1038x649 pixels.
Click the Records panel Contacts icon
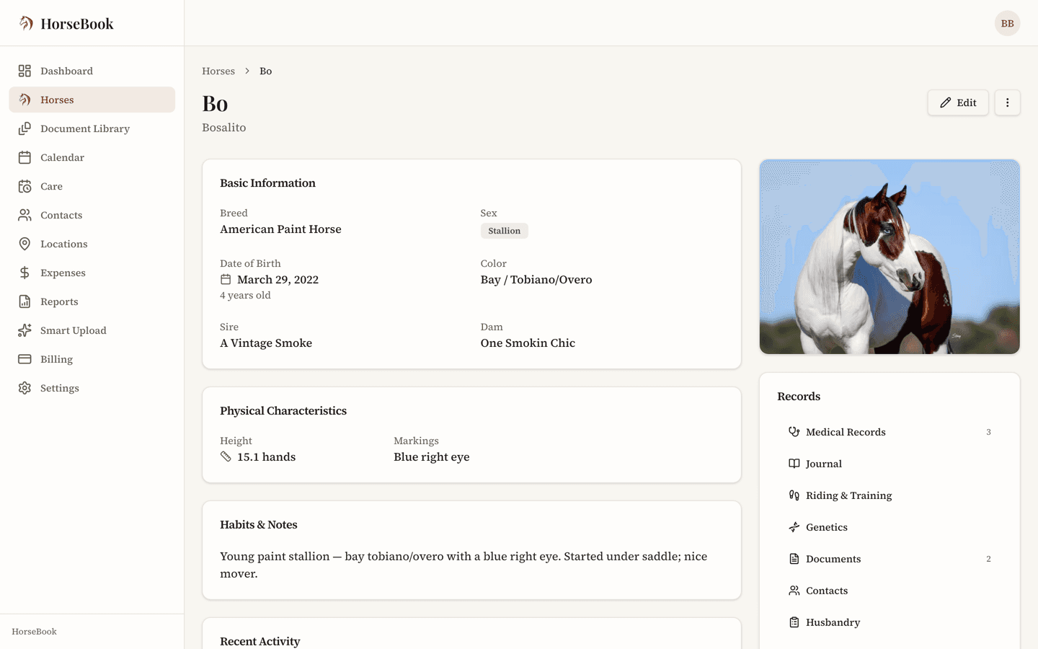tap(794, 591)
